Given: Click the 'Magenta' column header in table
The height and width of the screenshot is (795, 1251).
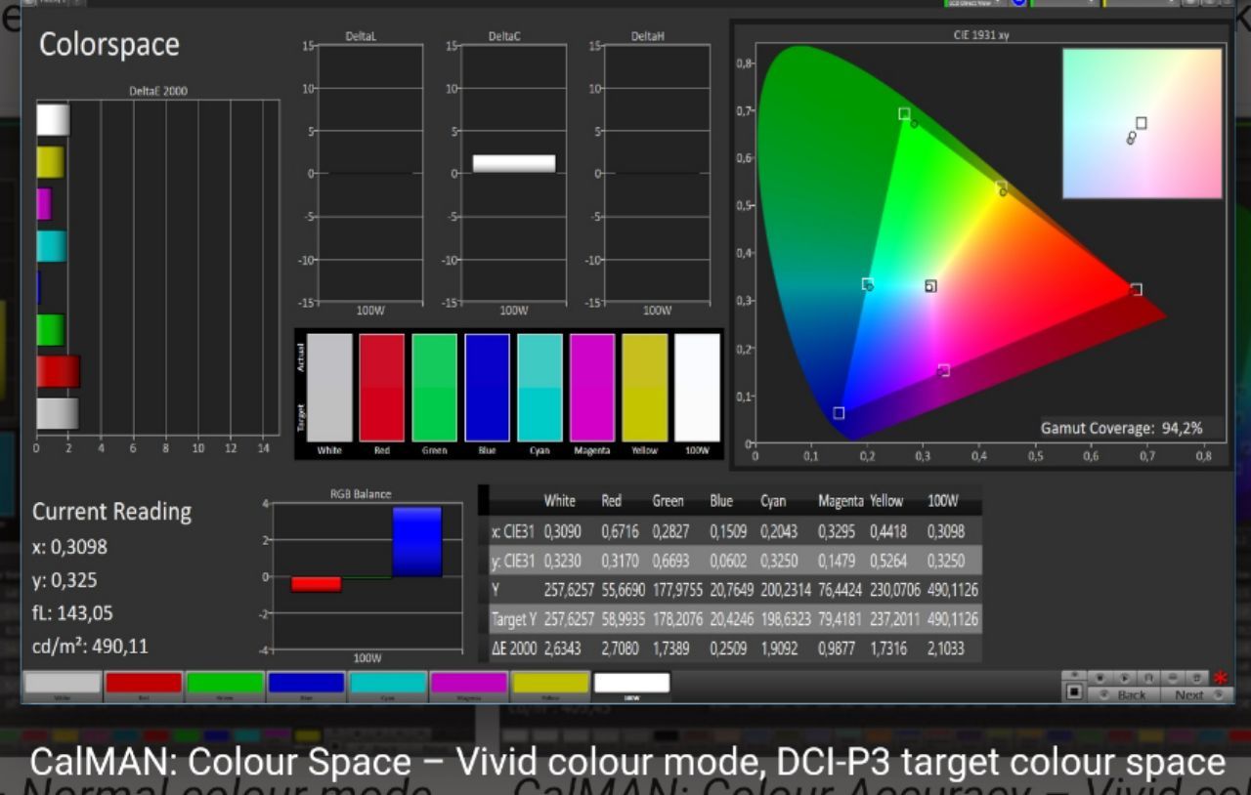Looking at the screenshot, I should tap(841, 501).
